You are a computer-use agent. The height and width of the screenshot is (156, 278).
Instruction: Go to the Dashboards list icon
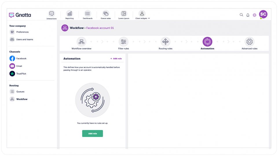[x=87, y=14]
